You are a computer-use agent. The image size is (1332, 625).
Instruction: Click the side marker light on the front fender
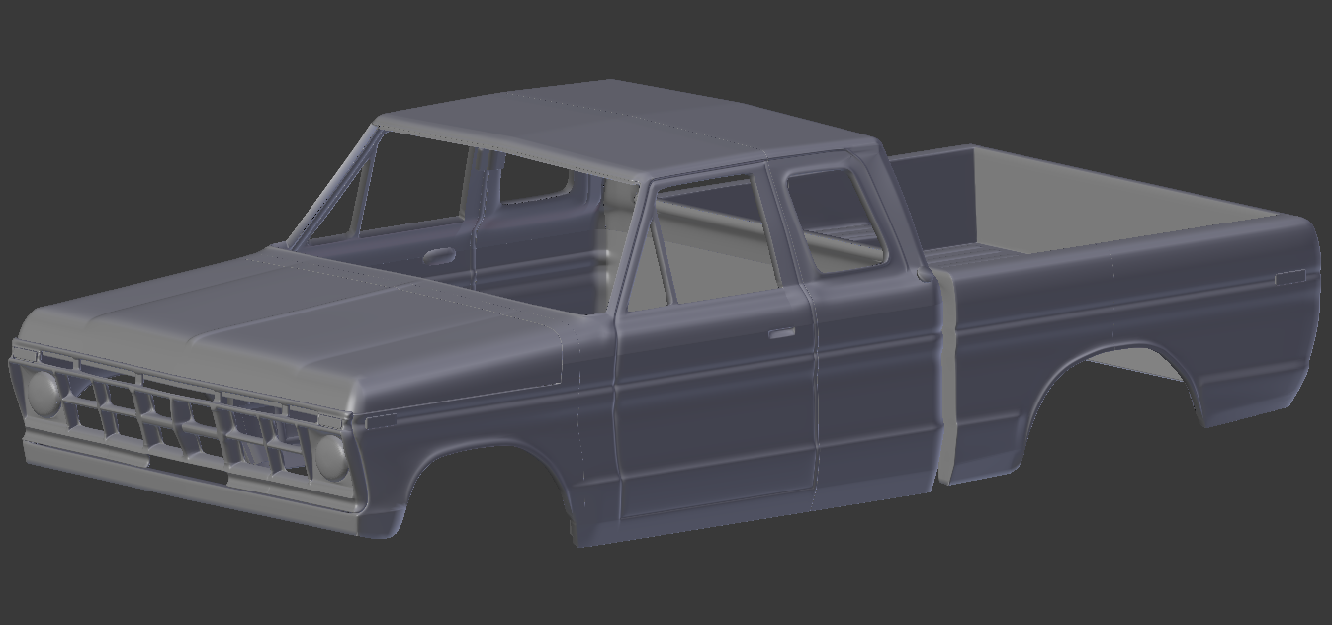click(x=380, y=421)
